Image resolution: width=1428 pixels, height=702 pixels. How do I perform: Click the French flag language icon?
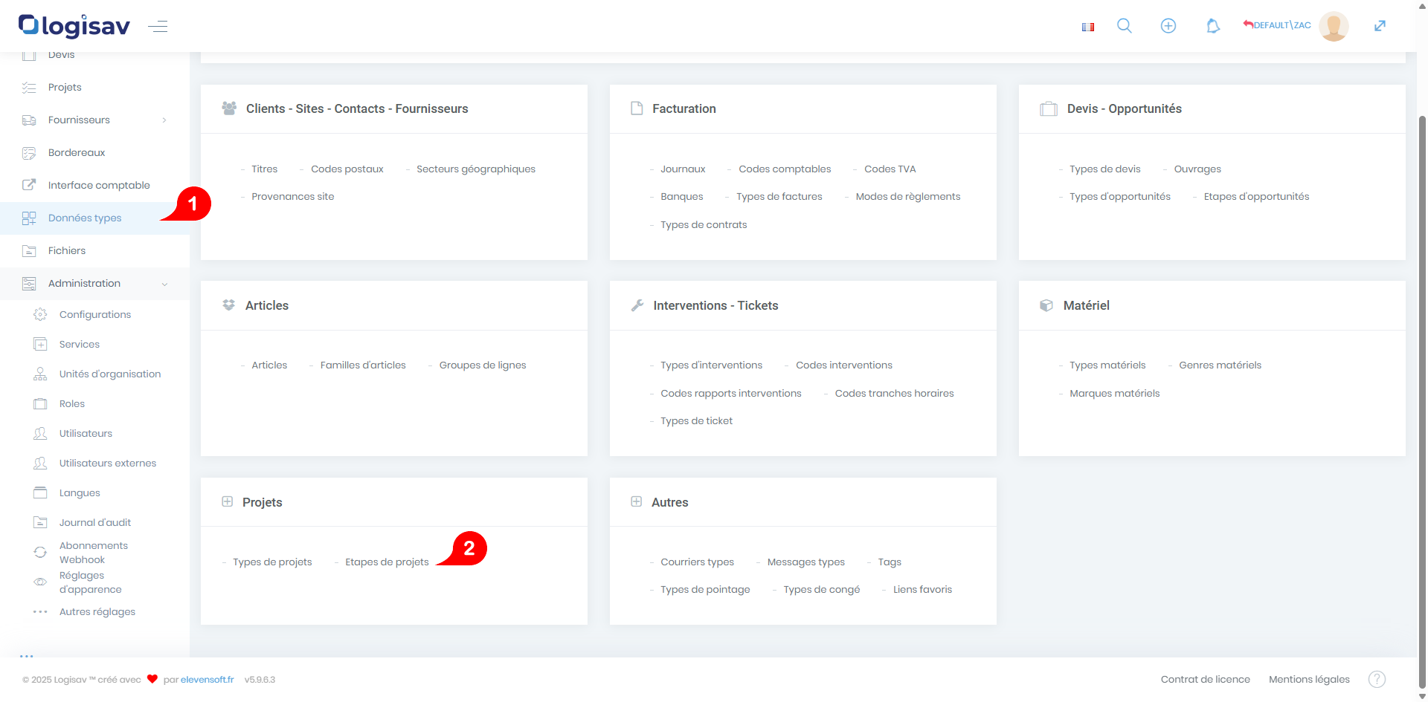click(x=1087, y=27)
